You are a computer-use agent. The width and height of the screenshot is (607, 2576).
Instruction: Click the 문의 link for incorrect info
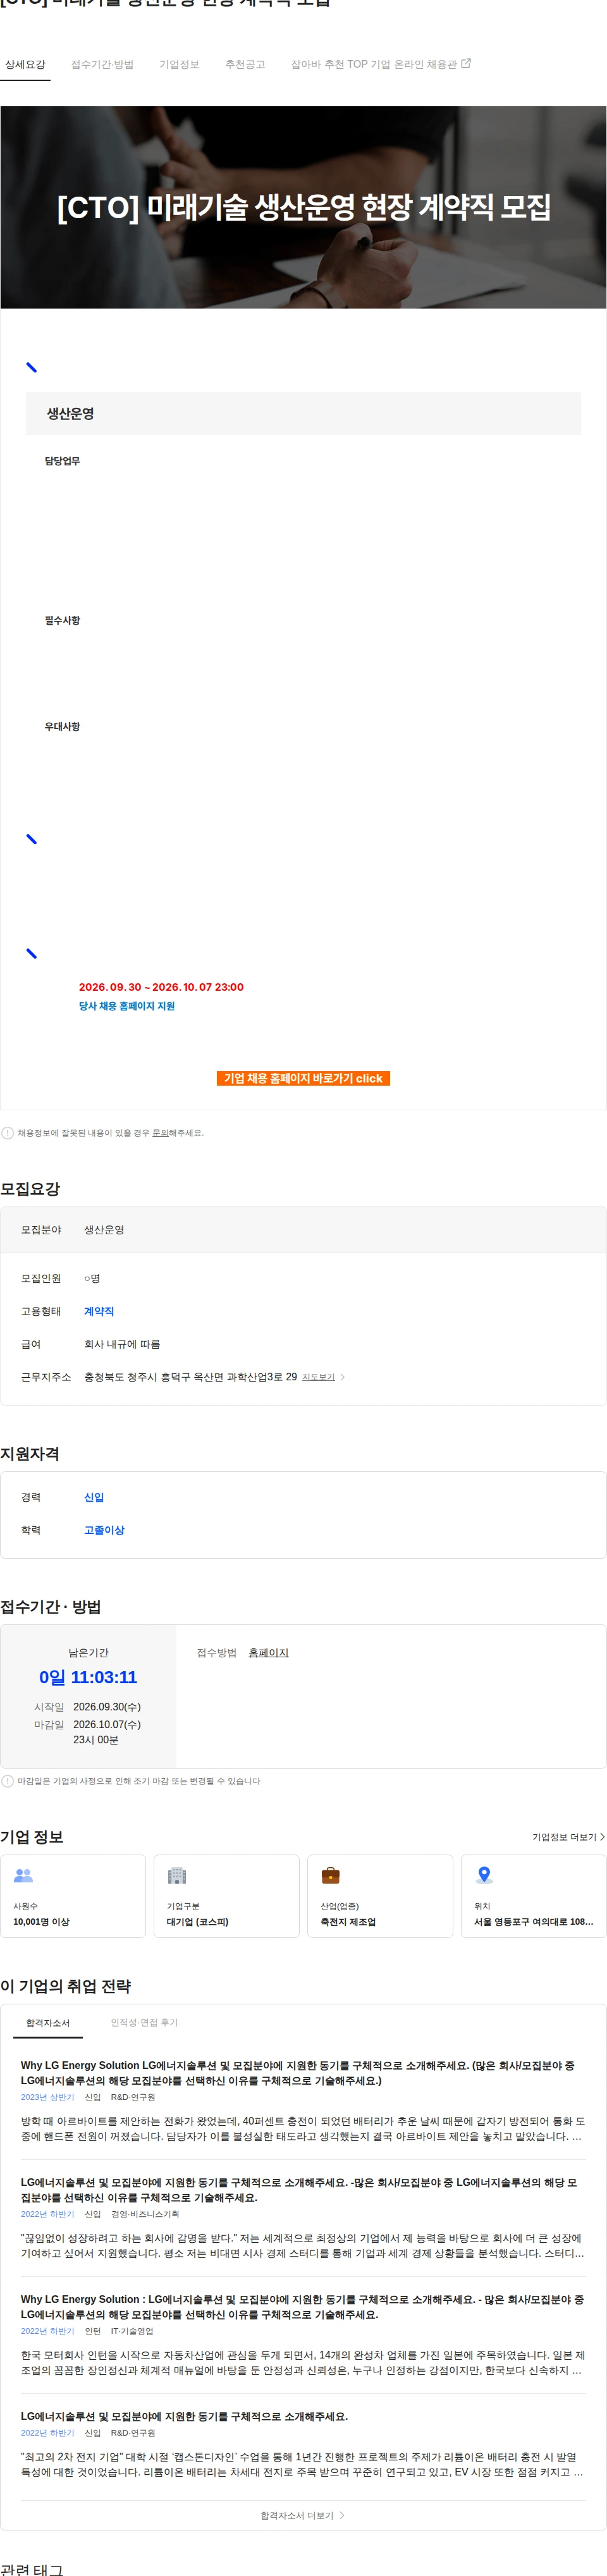[x=160, y=1133]
